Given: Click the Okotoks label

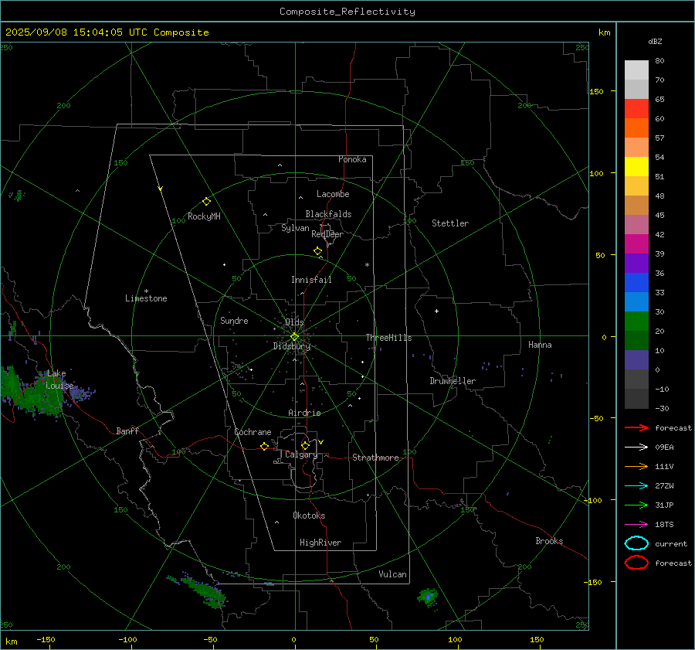Looking at the screenshot, I should click(x=309, y=516).
